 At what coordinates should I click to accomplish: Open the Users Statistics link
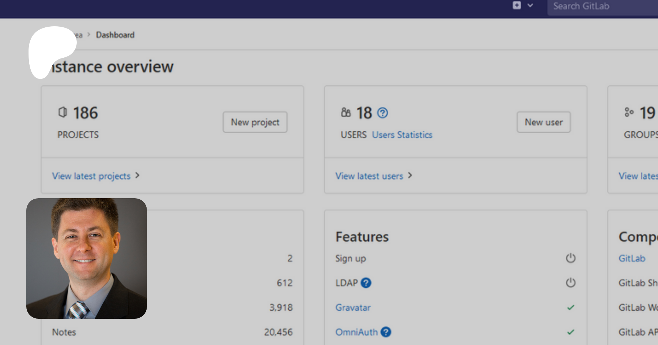click(x=402, y=135)
